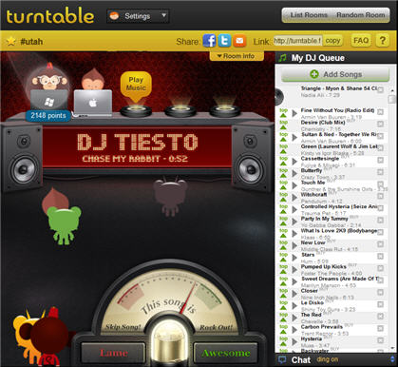
Task: Share room via email icon
Action: (x=239, y=41)
